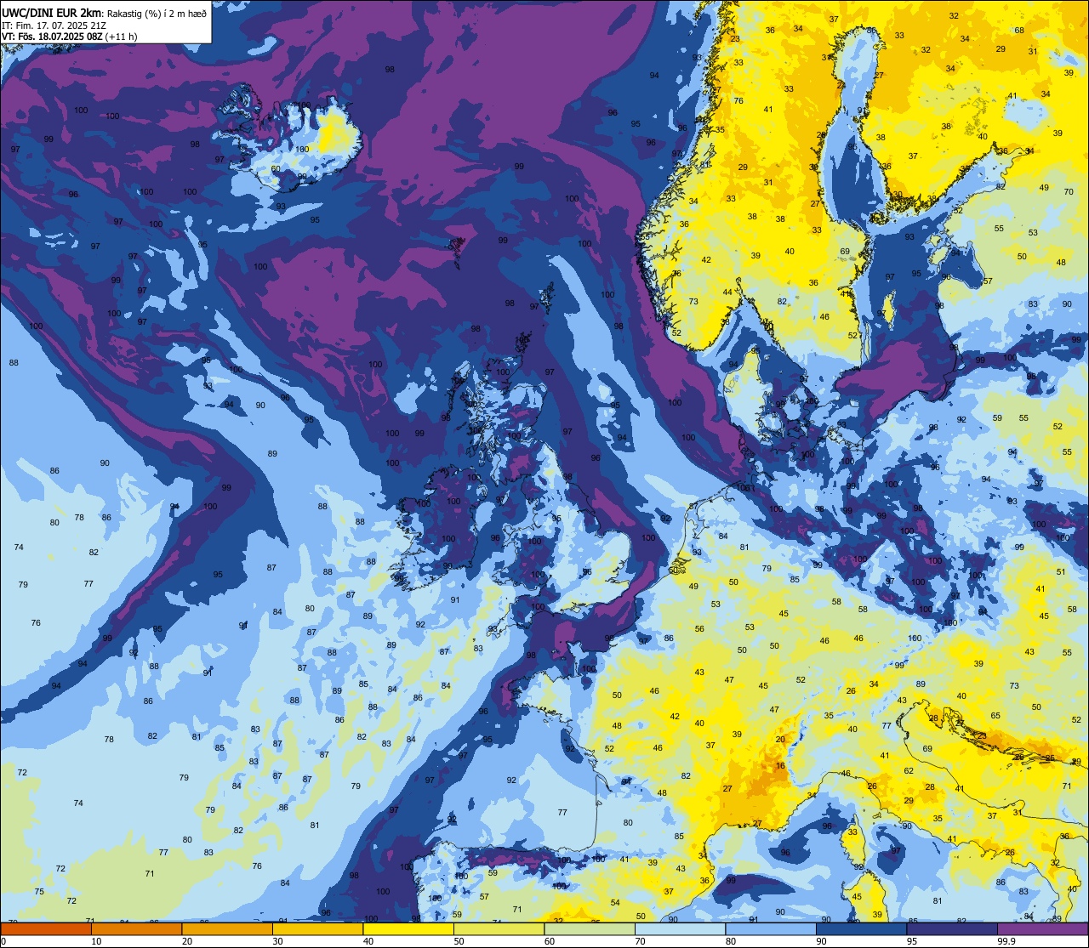
Task: Select the 20–30% amber legend swatch
Action: coord(227,928)
